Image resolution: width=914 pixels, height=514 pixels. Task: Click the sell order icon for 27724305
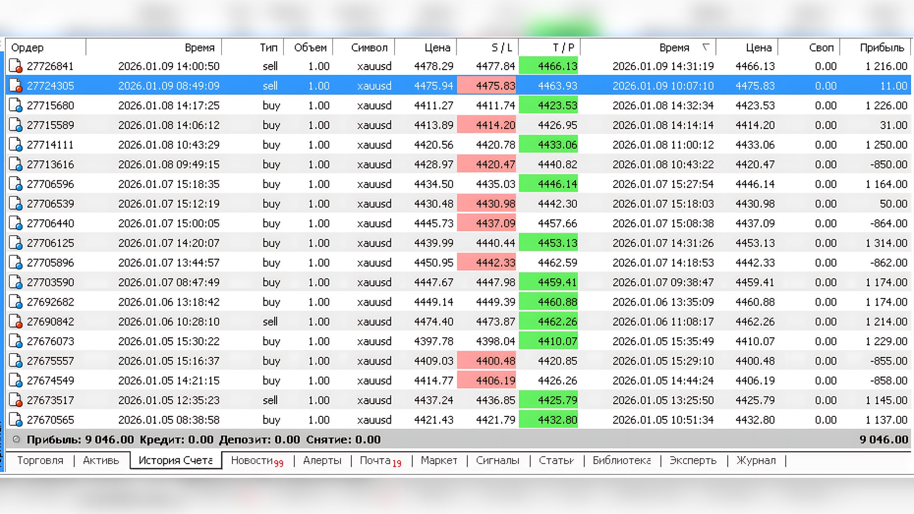[16, 86]
